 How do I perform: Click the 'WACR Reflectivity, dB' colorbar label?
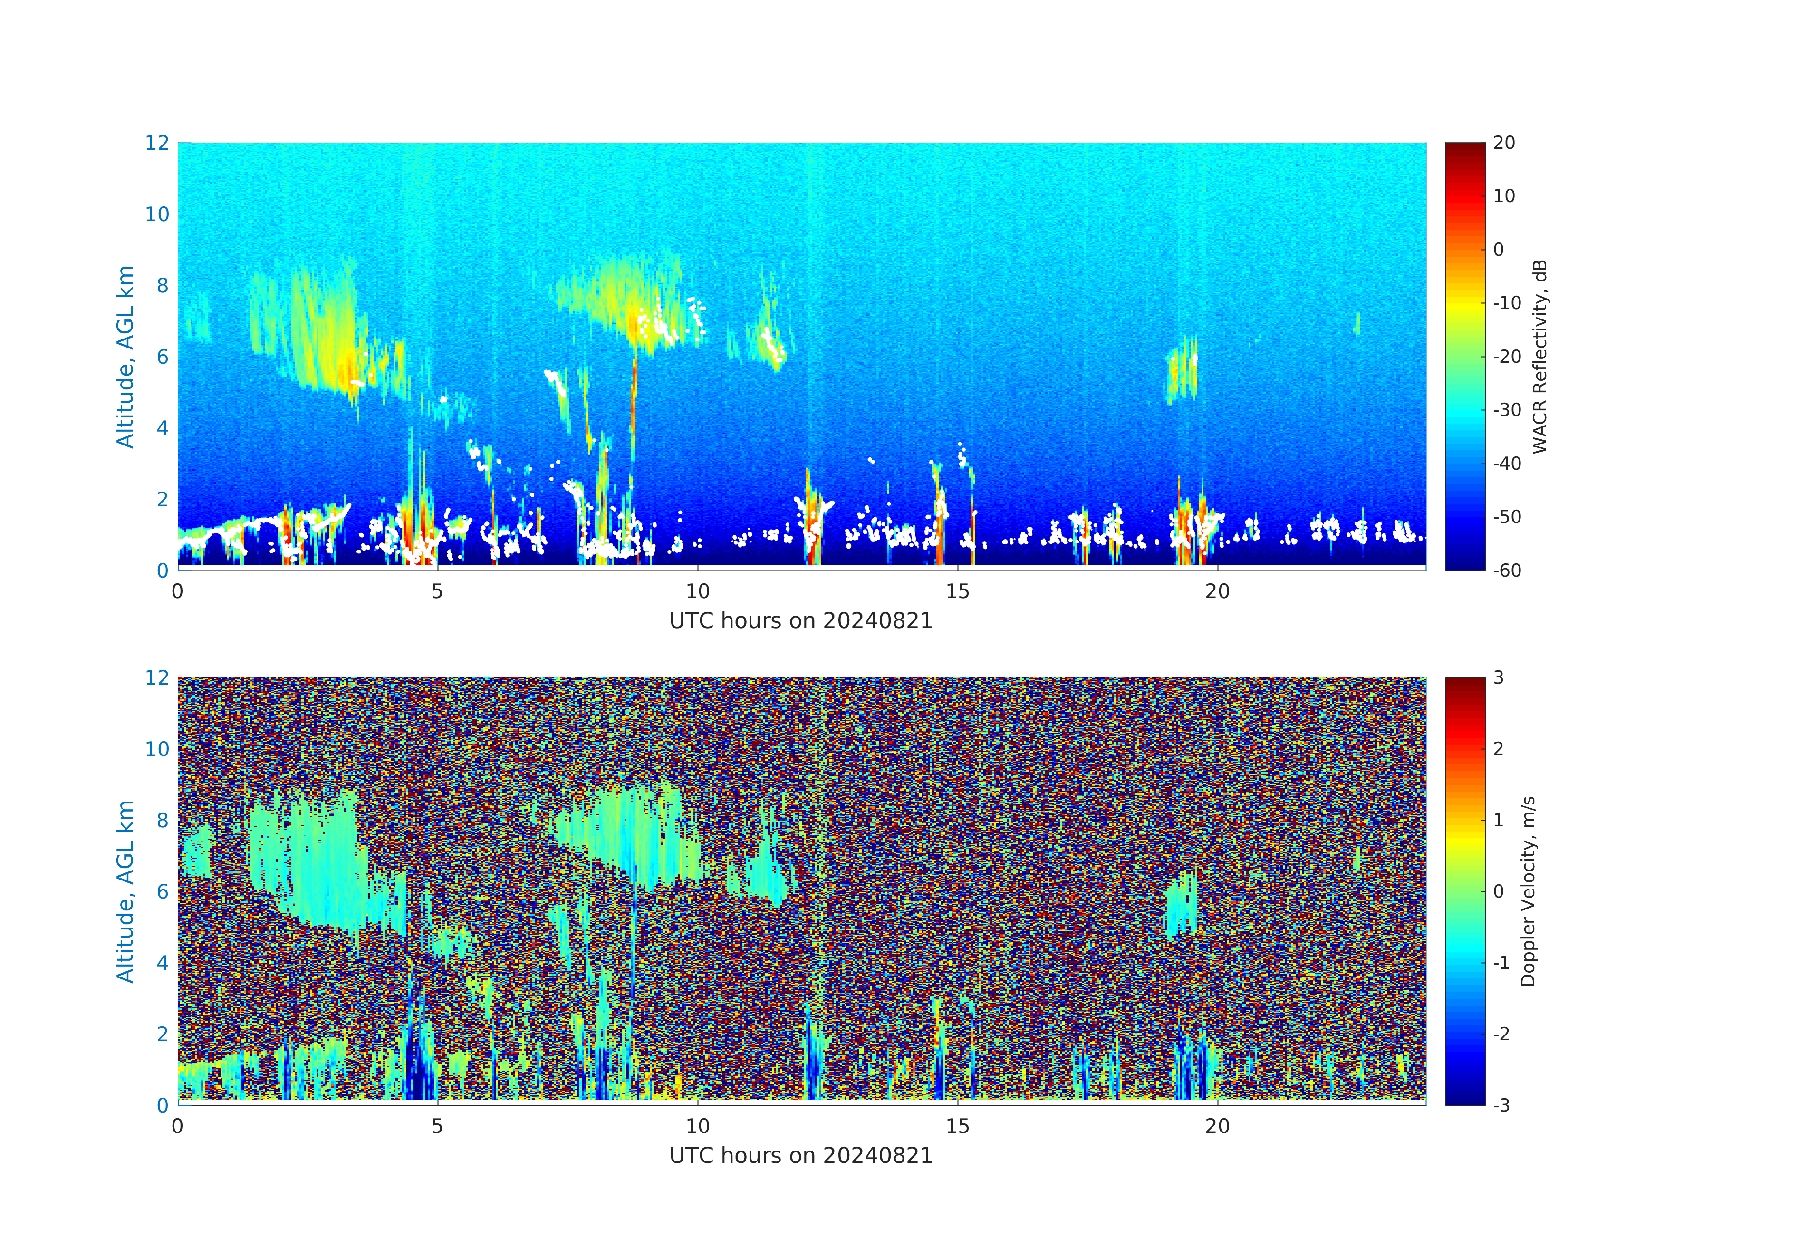(1539, 356)
